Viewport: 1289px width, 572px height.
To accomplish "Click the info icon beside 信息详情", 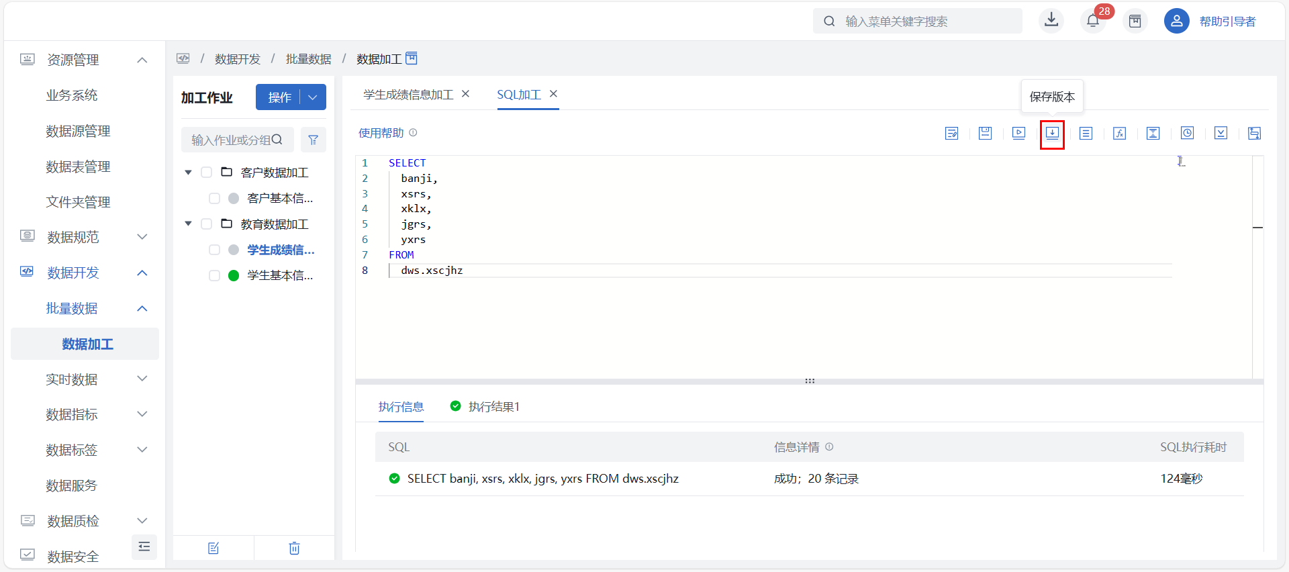I will (x=829, y=446).
